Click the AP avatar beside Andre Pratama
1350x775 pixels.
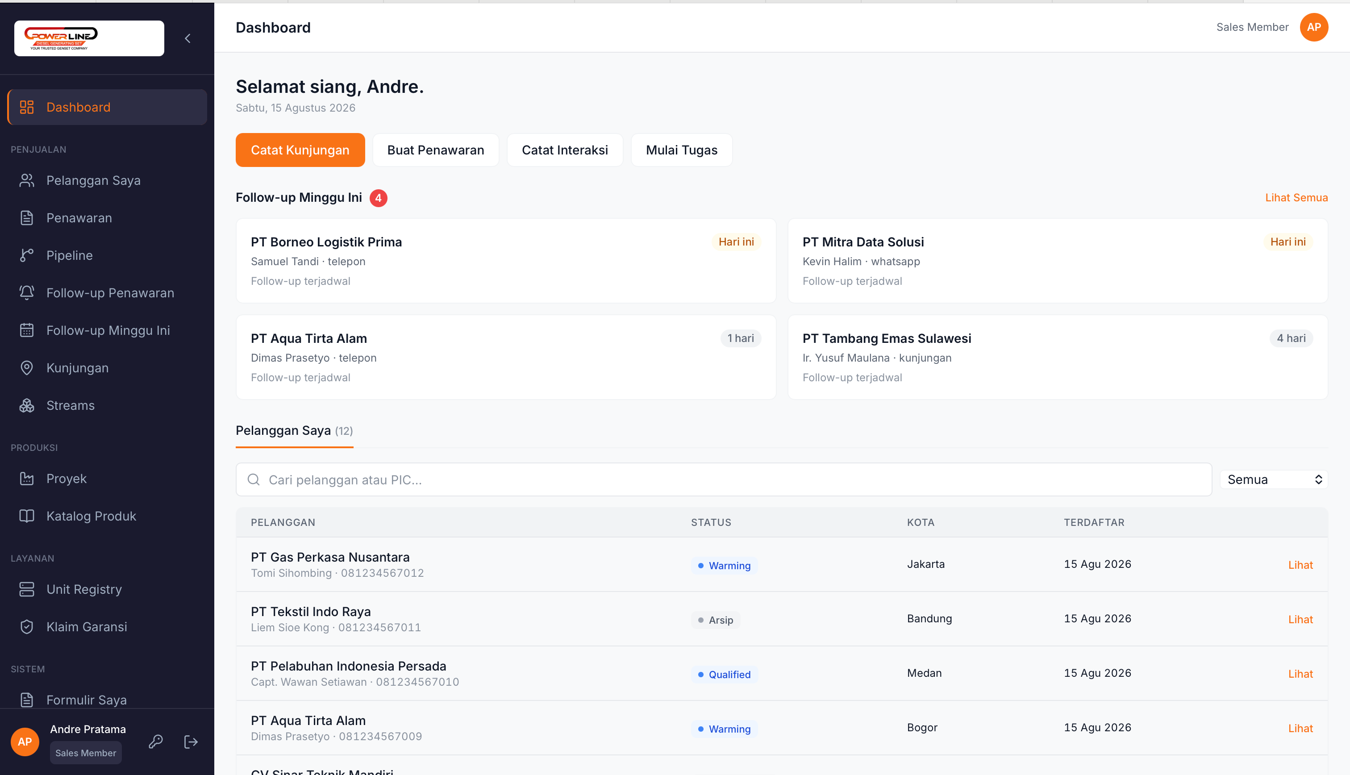[25, 742]
